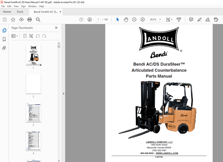Collapse the navigation pane arrow
The width and height of the screenshot is (223, 162).
pyautogui.click(x=63, y=94)
